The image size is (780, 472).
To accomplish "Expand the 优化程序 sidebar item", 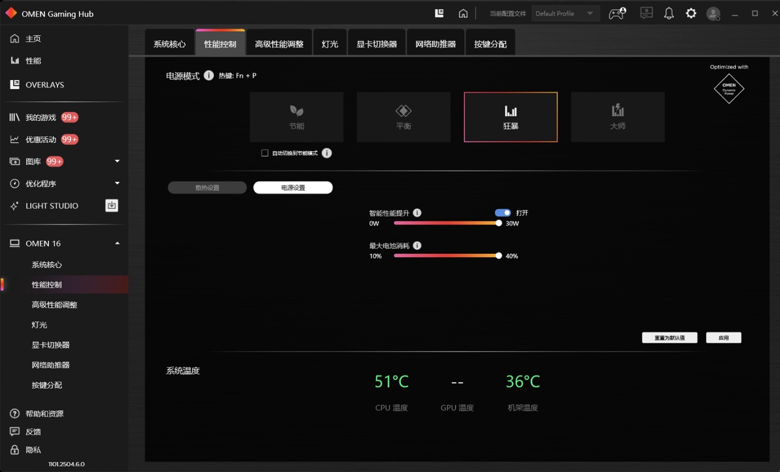I will [x=117, y=183].
